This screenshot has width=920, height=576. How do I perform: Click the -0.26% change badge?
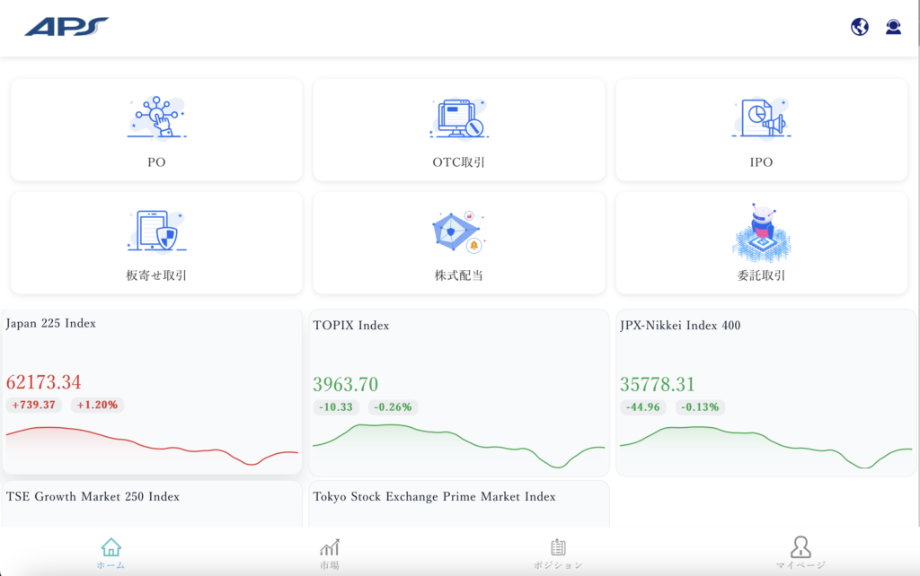tap(394, 407)
